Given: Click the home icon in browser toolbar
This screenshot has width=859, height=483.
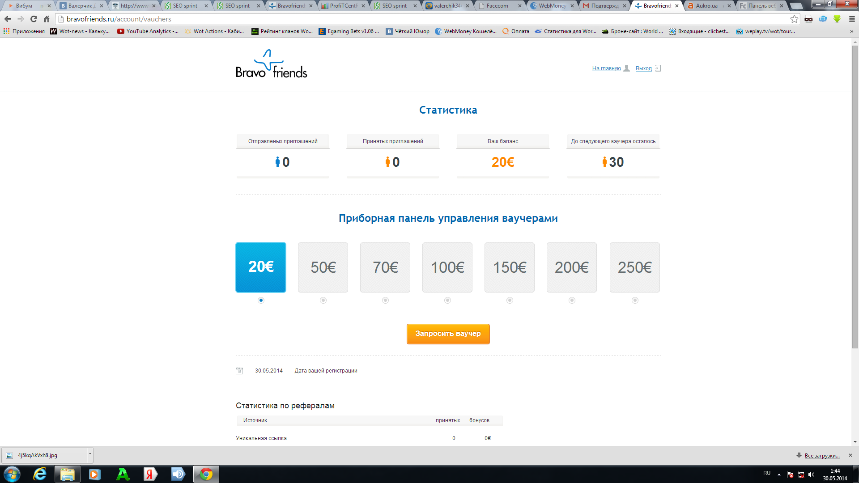Looking at the screenshot, I should click(x=47, y=19).
